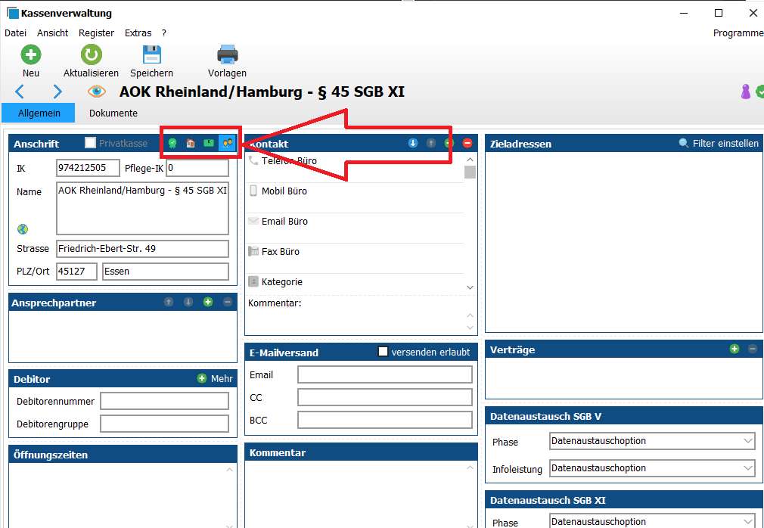Image resolution: width=764 pixels, height=528 pixels.
Task: Click the BCC input field
Action: (385, 420)
